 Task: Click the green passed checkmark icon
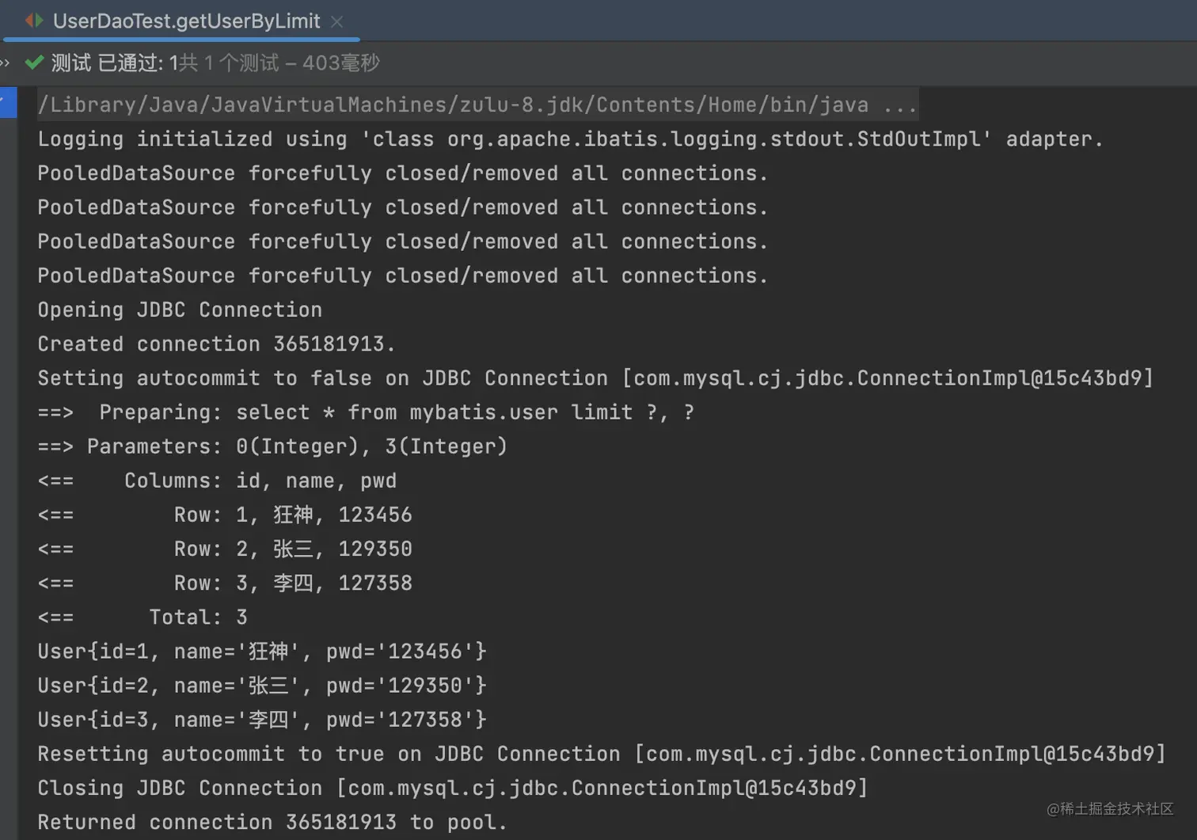click(34, 63)
